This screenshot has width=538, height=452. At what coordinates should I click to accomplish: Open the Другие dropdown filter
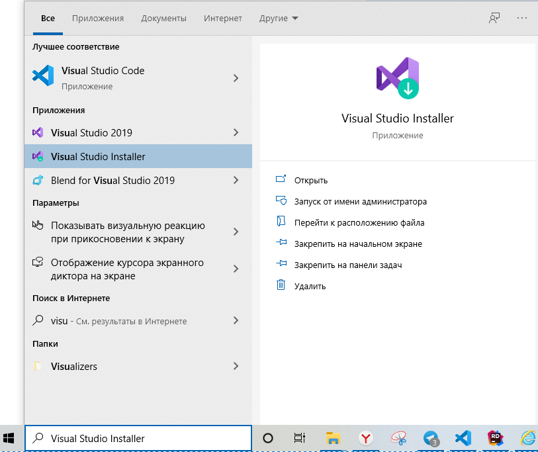pyautogui.click(x=279, y=18)
